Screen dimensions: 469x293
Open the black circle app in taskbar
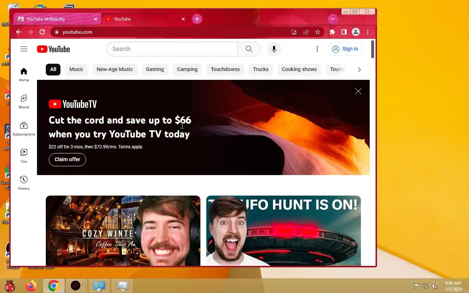pyautogui.click(x=75, y=286)
